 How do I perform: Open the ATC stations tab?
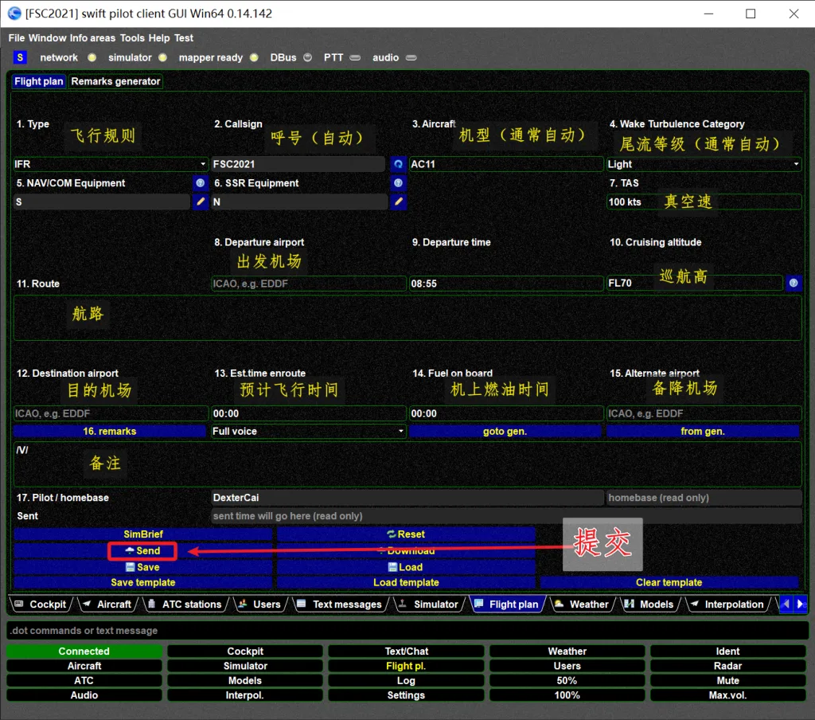pyautogui.click(x=185, y=605)
